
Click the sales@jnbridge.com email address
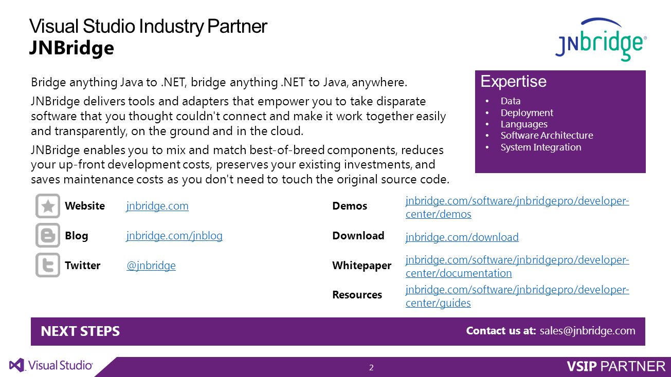pyautogui.click(x=587, y=331)
